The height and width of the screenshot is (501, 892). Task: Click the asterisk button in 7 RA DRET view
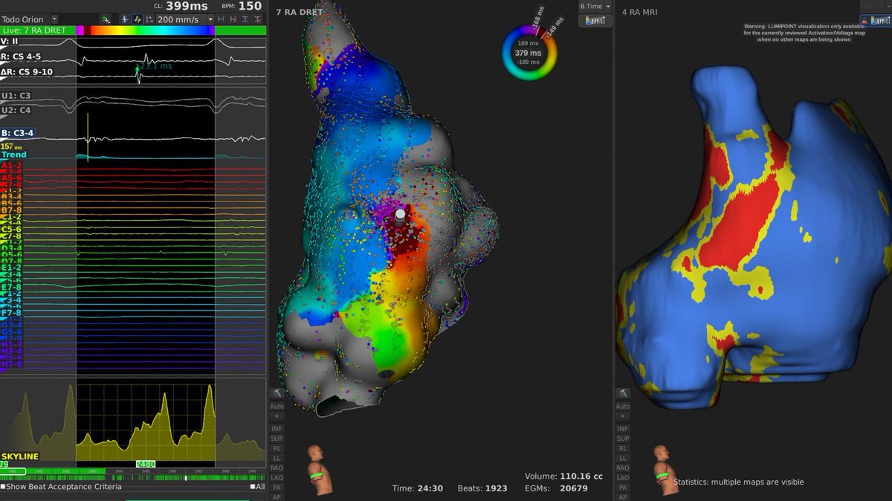[x=277, y=418]
